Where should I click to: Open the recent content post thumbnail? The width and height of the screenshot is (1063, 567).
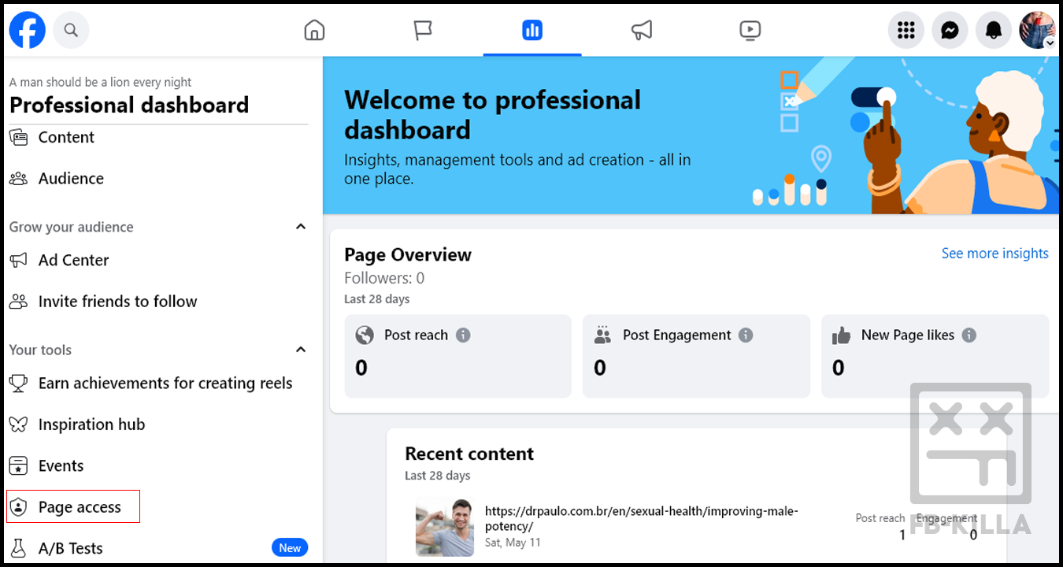[x=445, y=528]
